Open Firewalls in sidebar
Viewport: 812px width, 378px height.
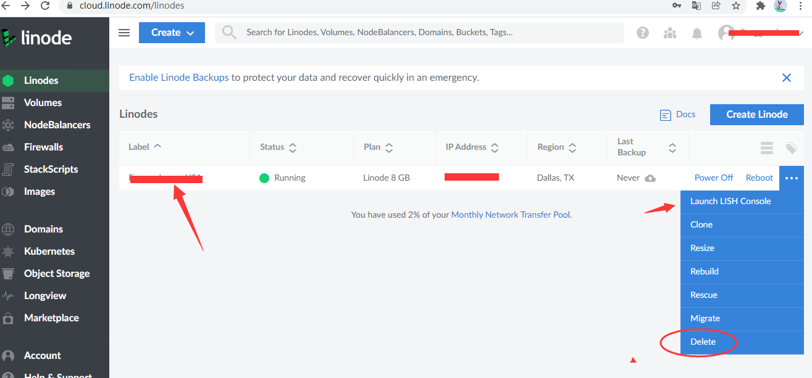(54, 147)
